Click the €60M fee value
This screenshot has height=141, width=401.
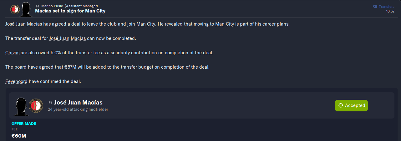coord(19,136)
